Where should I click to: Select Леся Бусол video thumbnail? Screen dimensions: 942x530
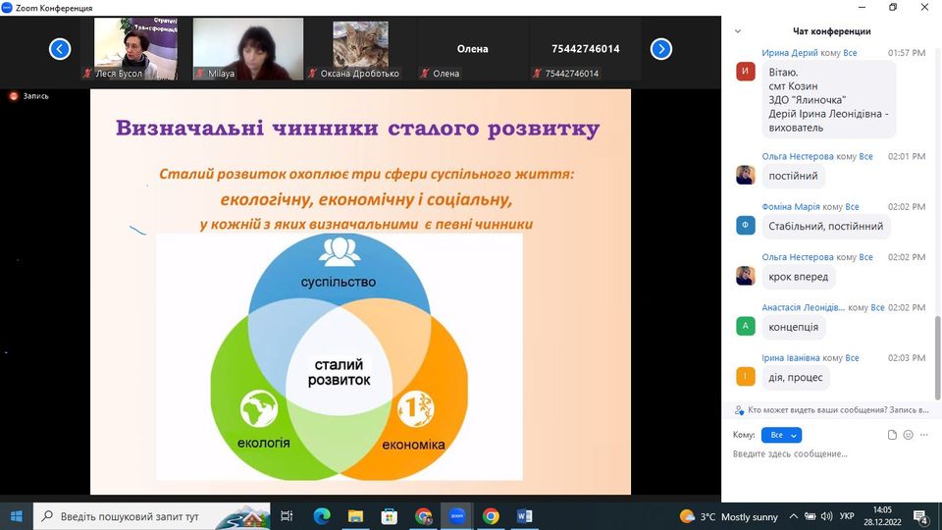(x=135, y=49)
